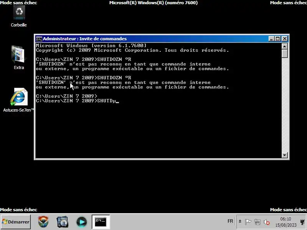Click the console scrollbar down arrow
307x230 pixels.
[x=284, y=155]
